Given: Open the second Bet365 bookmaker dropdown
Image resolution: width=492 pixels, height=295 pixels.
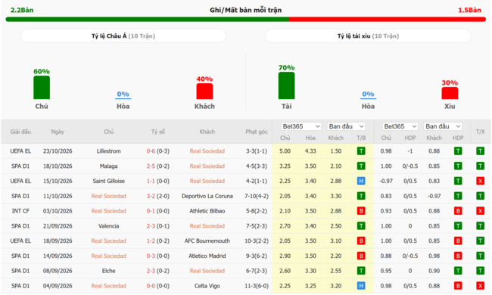Looking at the screenshot, I should 400,126.
